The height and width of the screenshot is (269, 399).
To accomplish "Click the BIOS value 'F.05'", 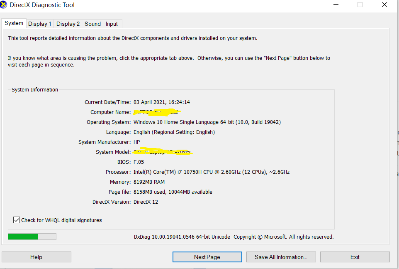I will pos(139,162).
